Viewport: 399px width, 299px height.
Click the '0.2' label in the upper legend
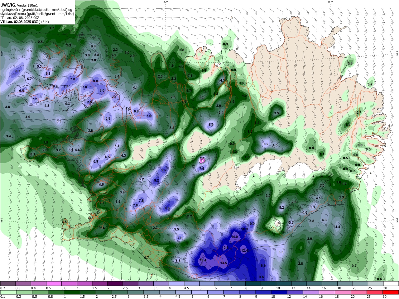2,288
